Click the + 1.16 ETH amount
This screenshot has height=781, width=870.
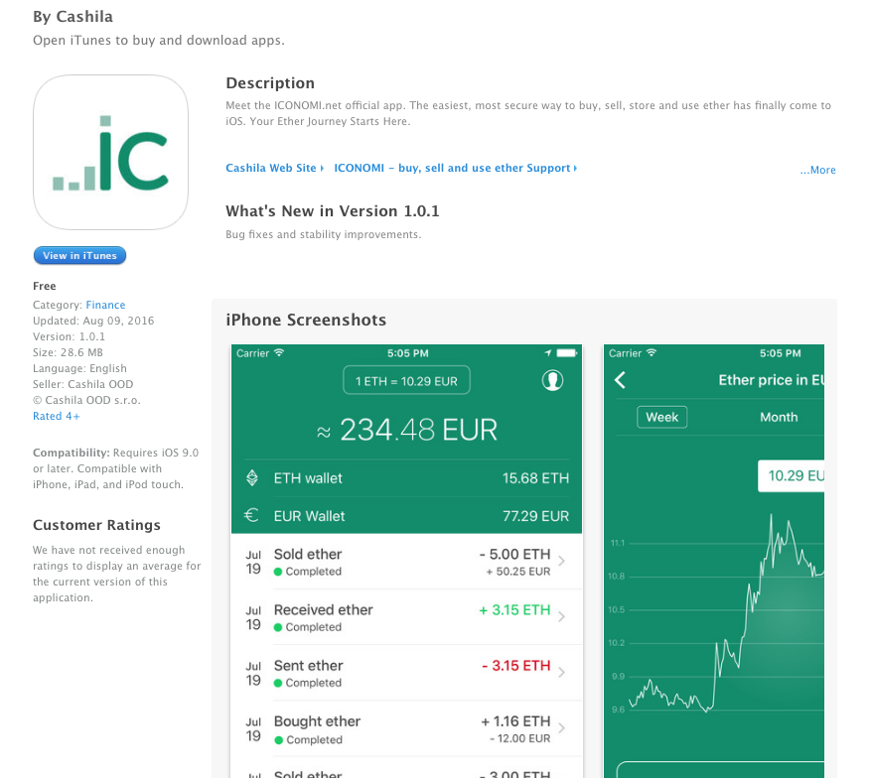[515, 721]
